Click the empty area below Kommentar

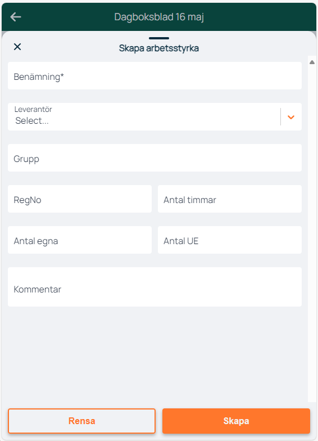click(x=155, y=354)
